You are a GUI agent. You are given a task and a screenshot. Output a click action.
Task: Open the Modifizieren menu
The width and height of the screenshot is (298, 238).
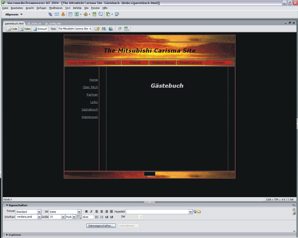coord(56,8)
